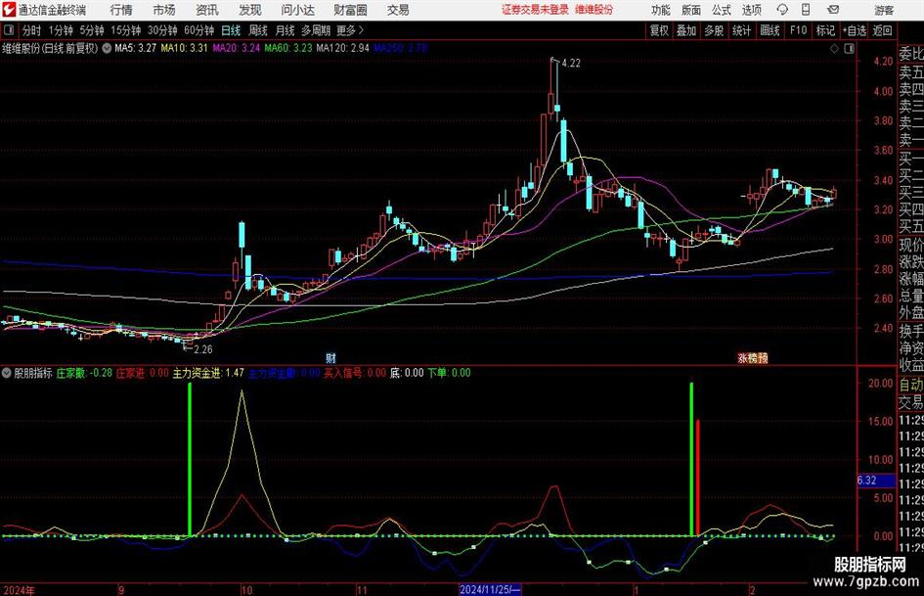The height and width of the screenshot is (596, 924).
Task: Click the diamond icon above the chart
Action: [x=834, y=49]
